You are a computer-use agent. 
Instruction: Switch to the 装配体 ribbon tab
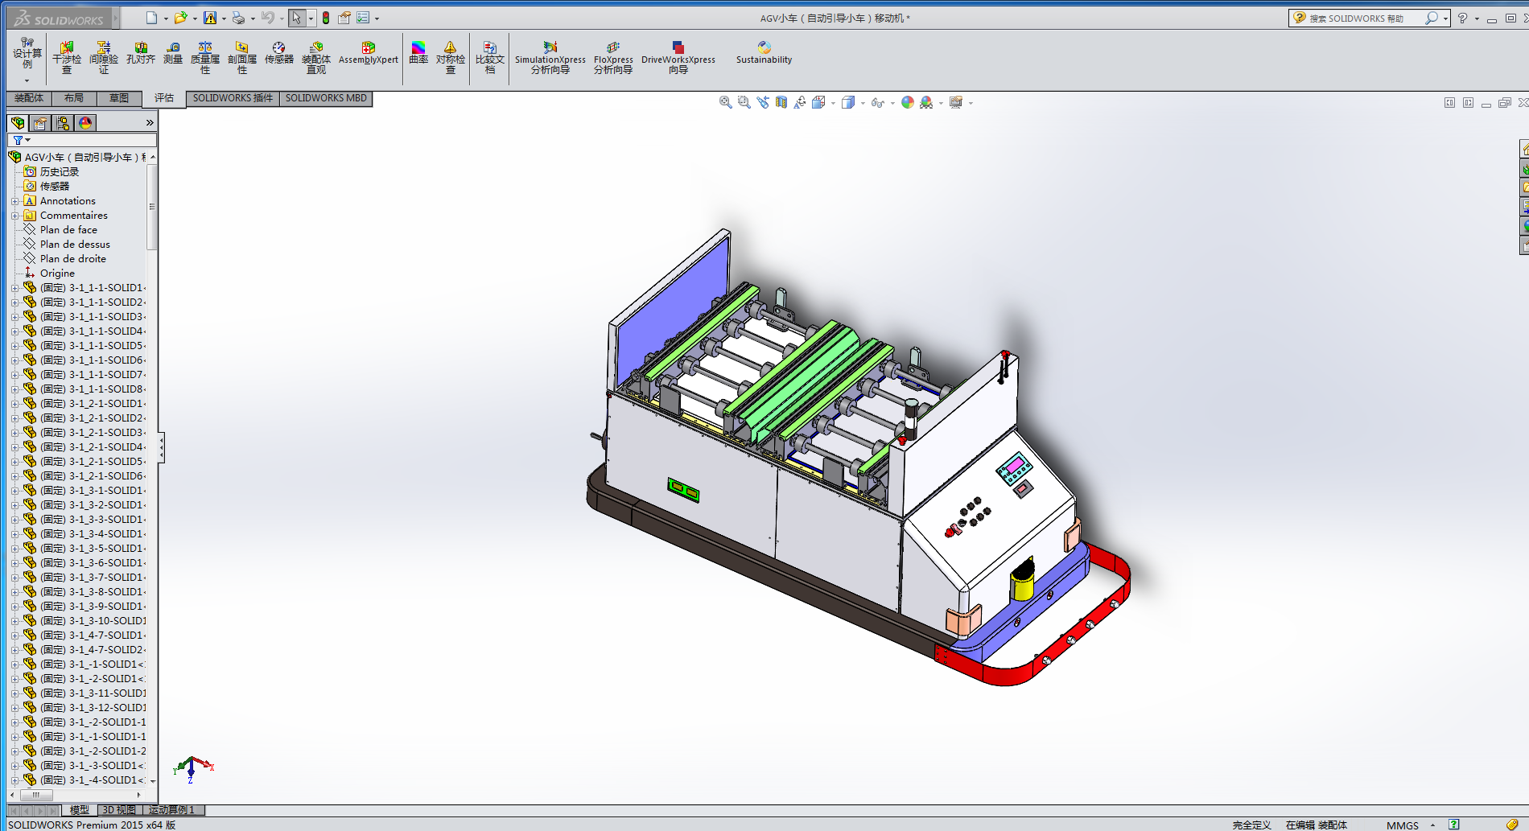[x=29, y=98]
